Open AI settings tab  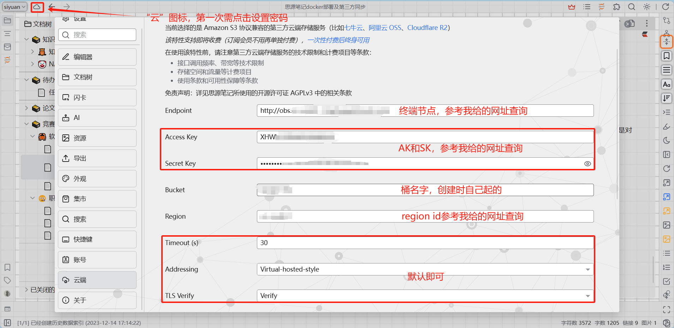97,118
